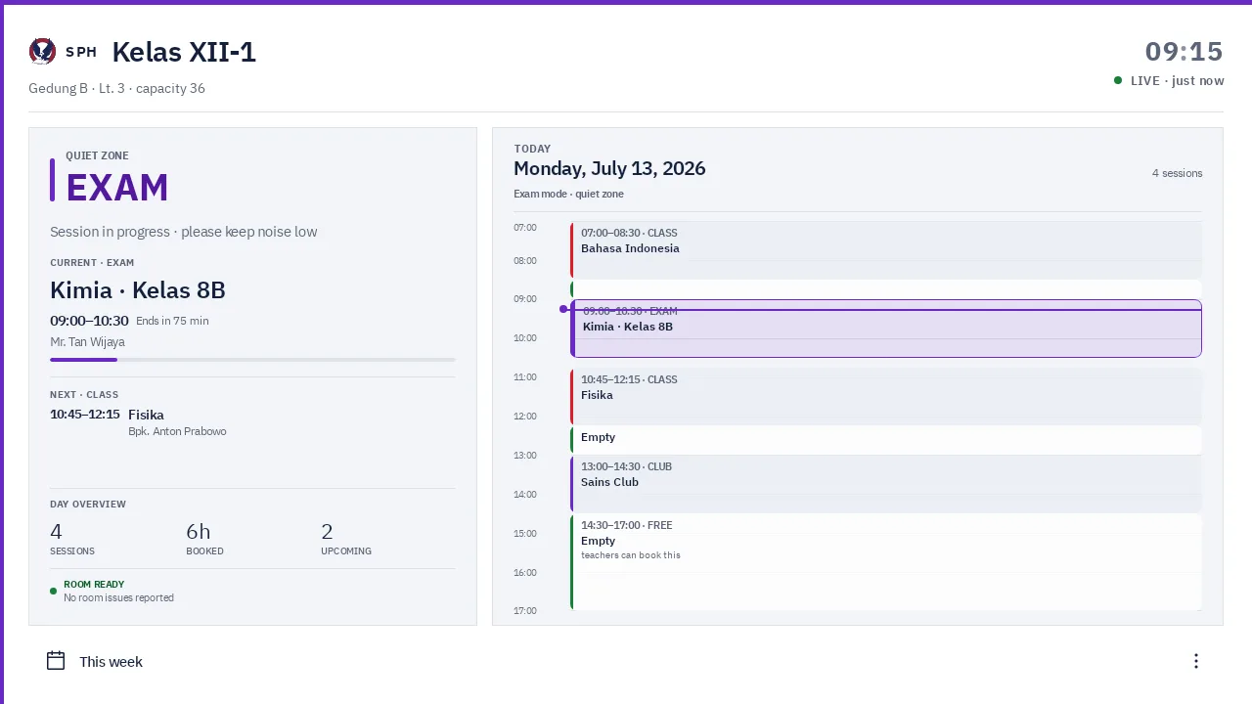
Task: Click the "ROOM READY" status label
Action: click(94, 585)
